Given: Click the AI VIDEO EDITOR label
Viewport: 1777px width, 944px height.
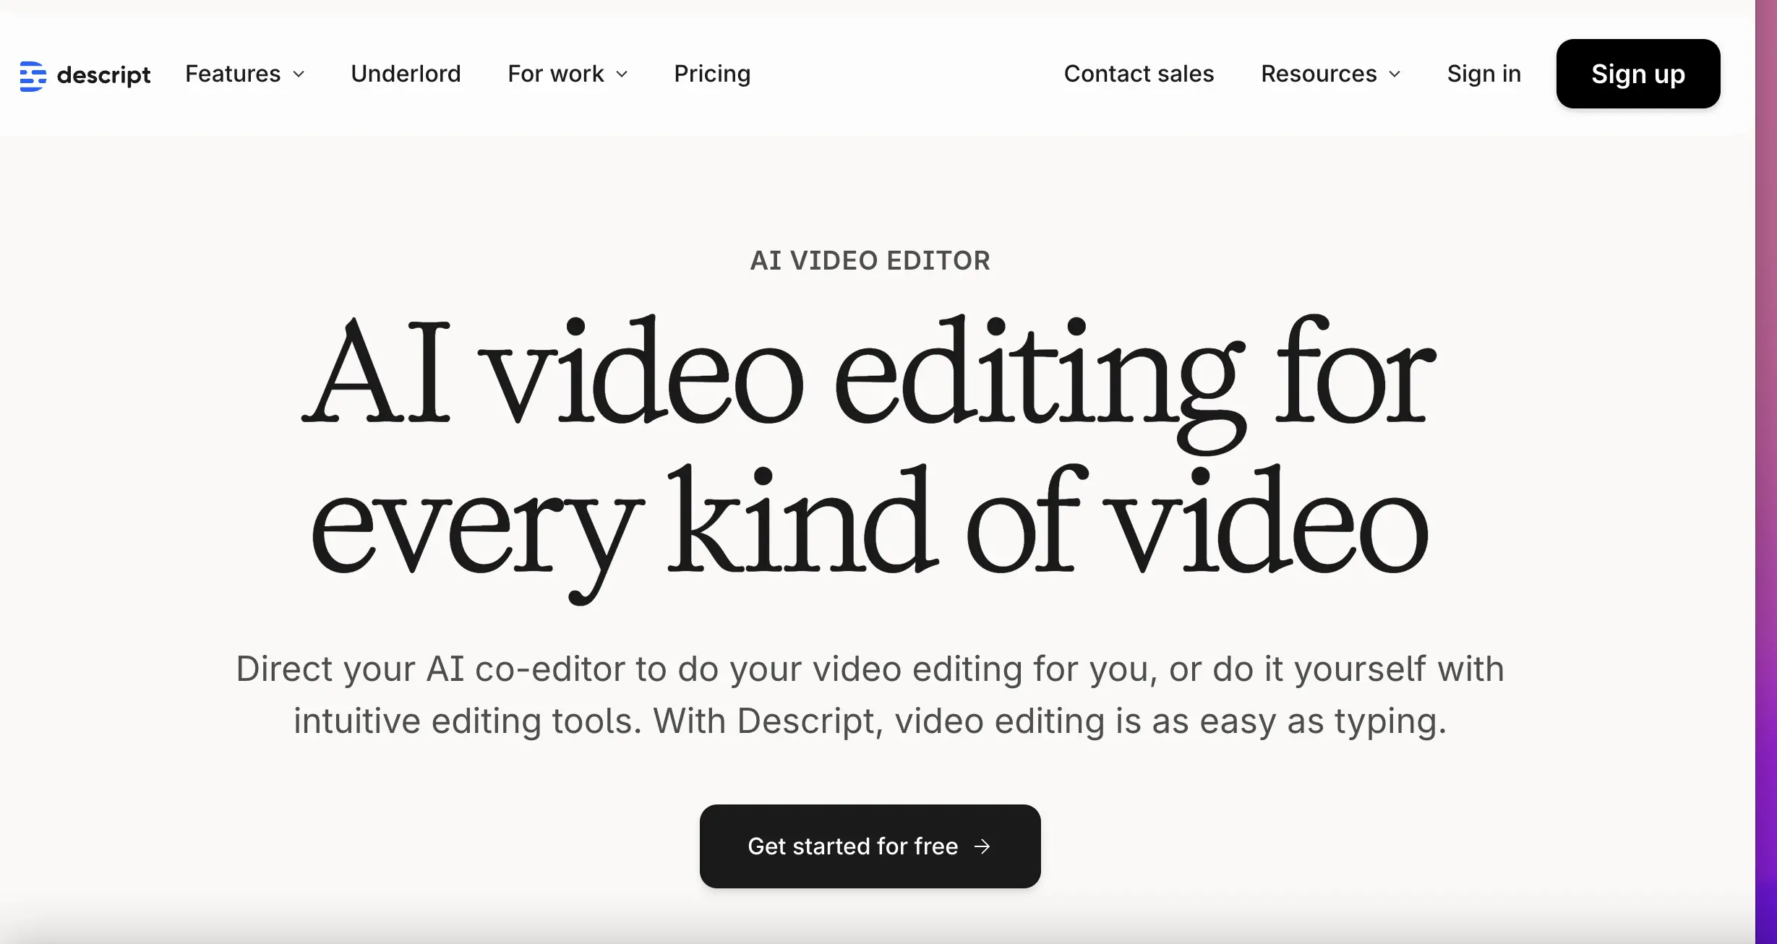Looking at the screenshot, I should tap(870, 260).
